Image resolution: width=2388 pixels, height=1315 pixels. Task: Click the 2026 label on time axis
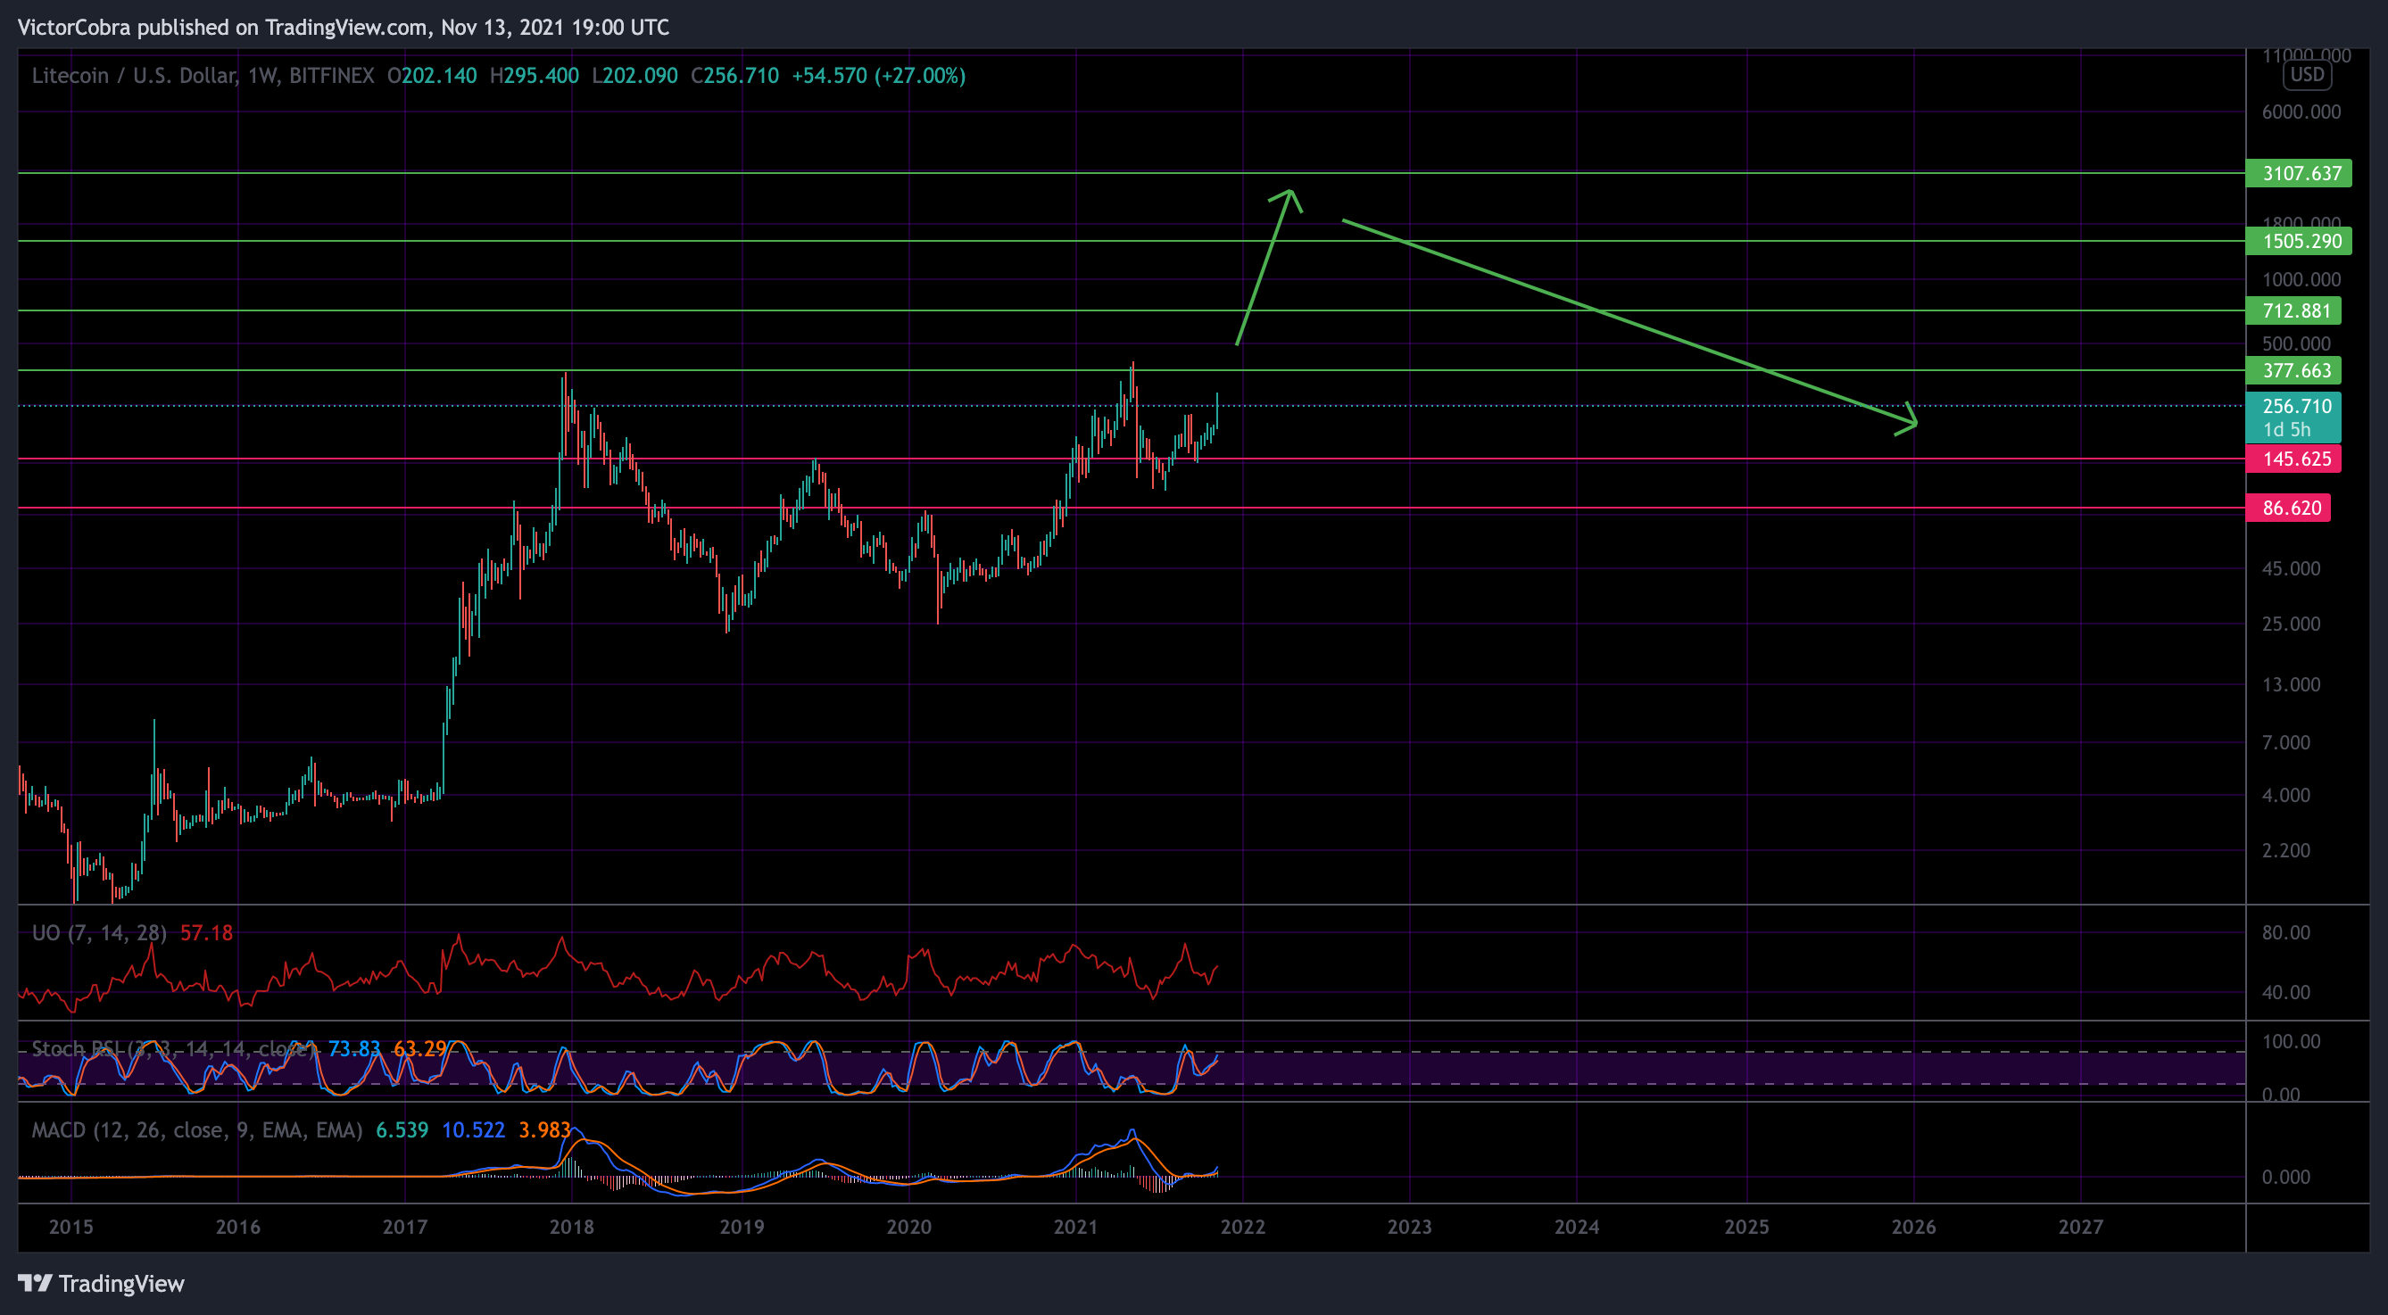coord(1913,1227)
